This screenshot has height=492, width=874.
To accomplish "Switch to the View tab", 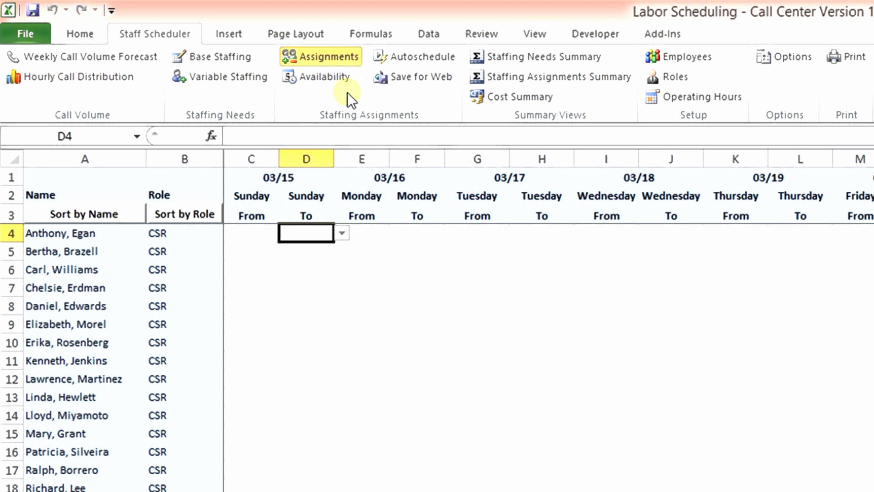I will tap(535, 34).
